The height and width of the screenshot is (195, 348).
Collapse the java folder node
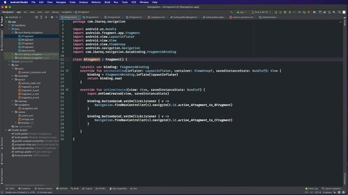(9, 29)
